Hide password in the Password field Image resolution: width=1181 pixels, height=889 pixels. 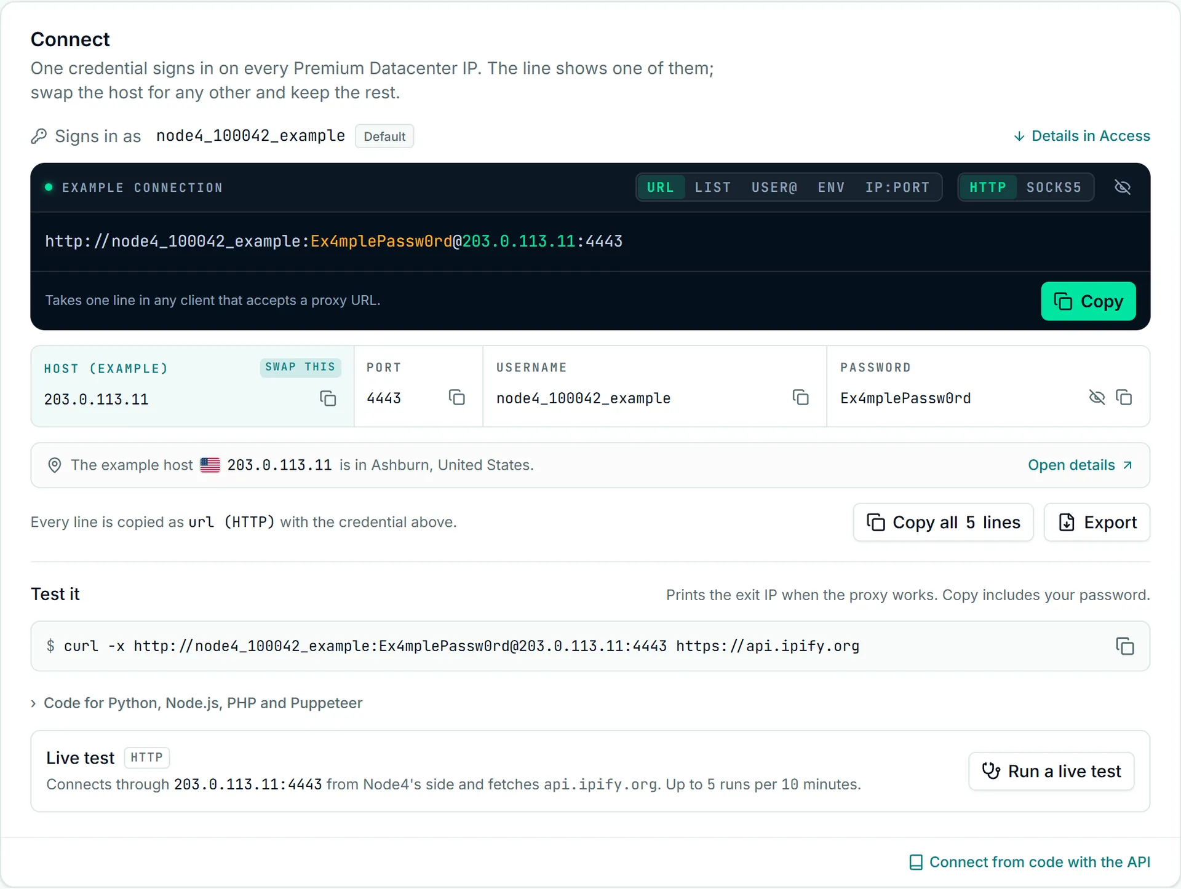(x=1097, y=397)
